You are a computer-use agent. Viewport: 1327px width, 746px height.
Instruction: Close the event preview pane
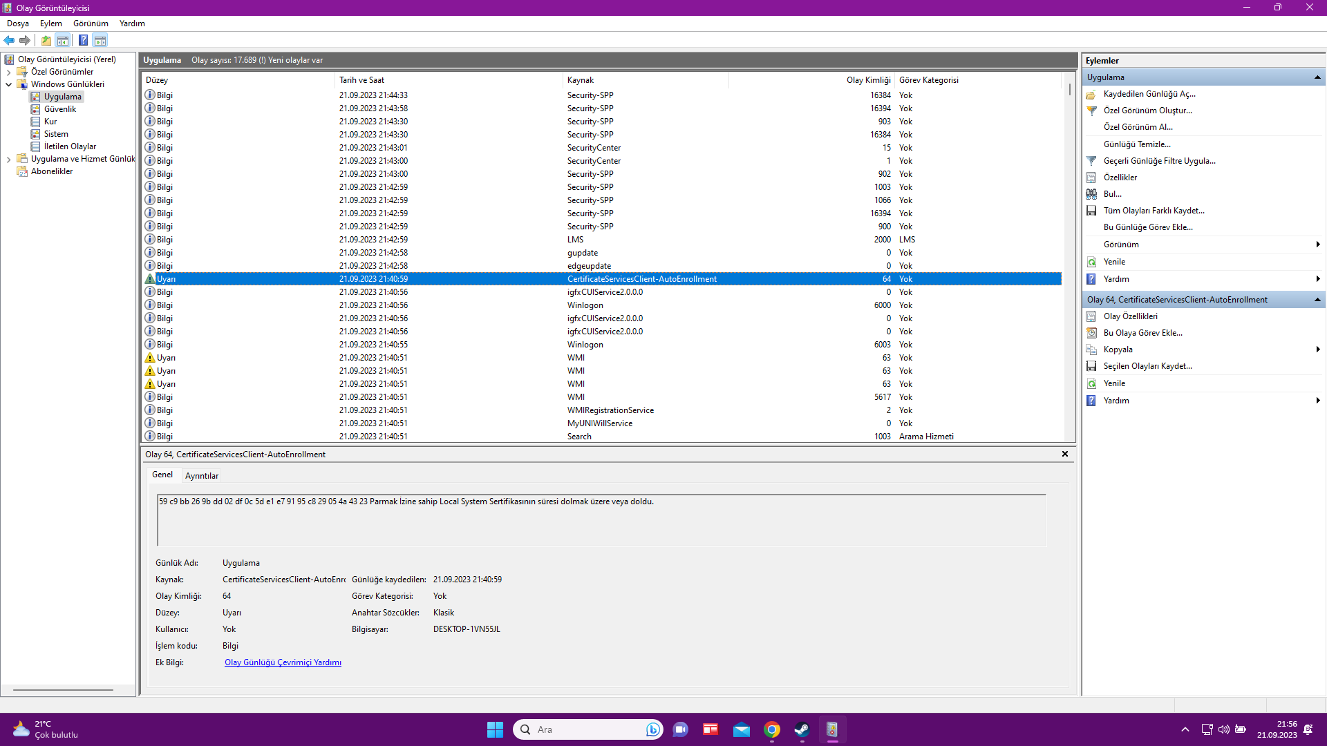[x=1064, y=454]
